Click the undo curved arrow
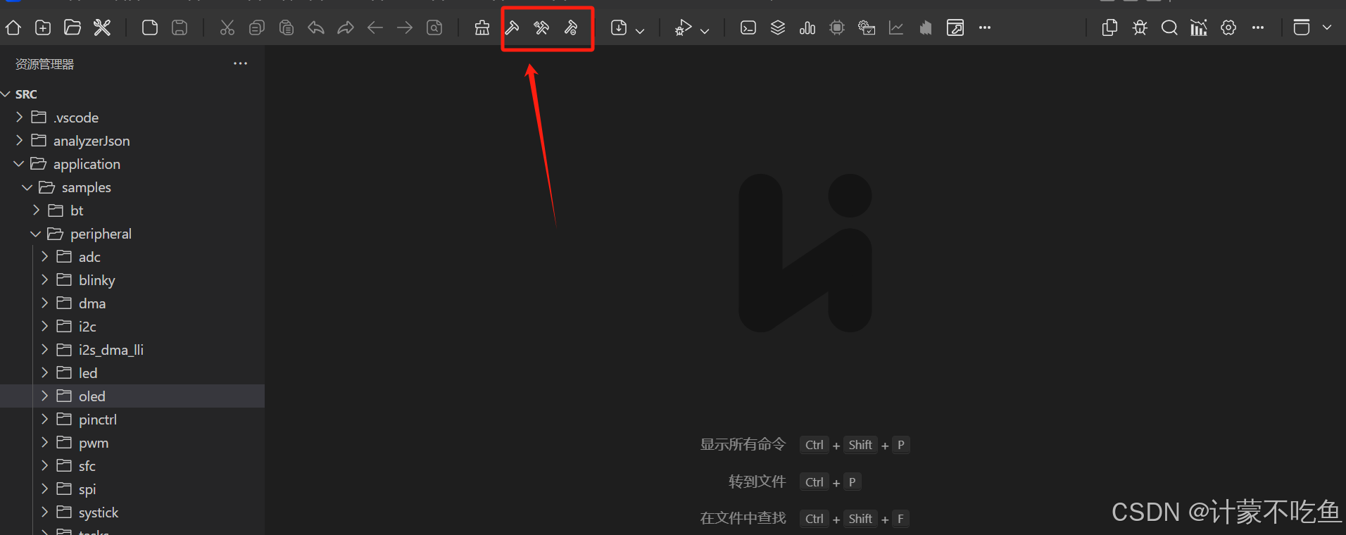1346x535 pixels. pos(316,27)
